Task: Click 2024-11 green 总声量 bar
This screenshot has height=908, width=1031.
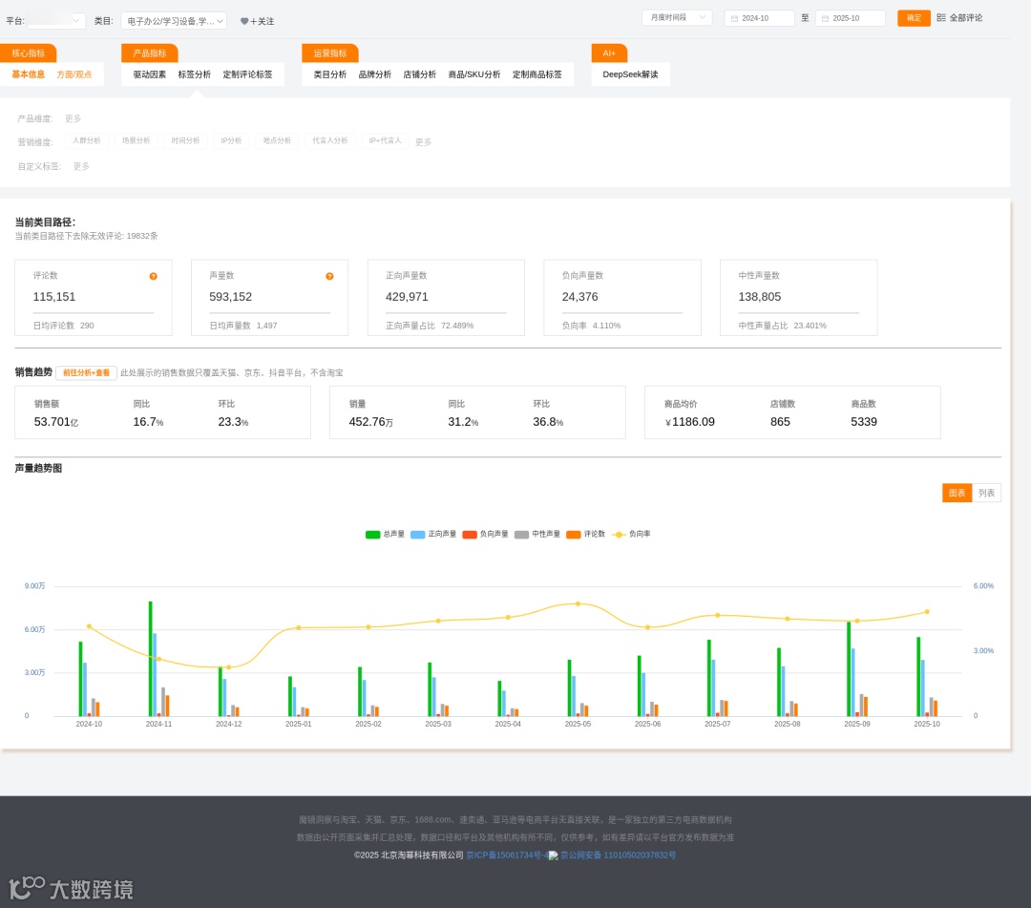Action: click(151, 659)
